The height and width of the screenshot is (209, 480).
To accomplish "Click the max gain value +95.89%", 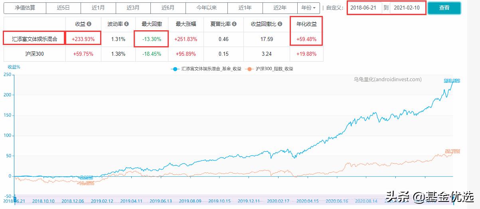I will click(x=186, y=54).
